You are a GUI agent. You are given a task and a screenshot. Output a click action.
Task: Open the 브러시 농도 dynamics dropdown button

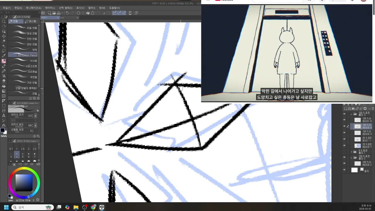click(x=35, y=125)
